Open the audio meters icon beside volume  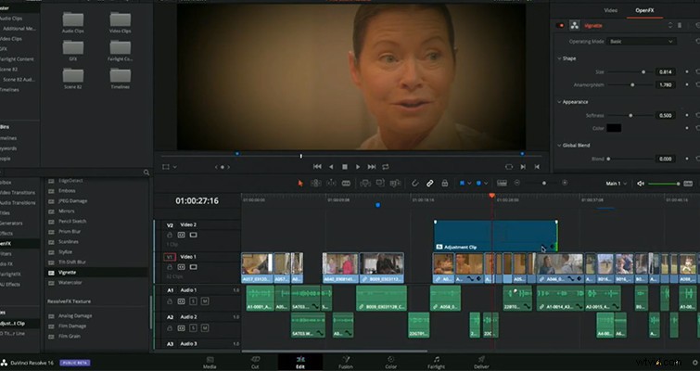click(x=688, y=184)
